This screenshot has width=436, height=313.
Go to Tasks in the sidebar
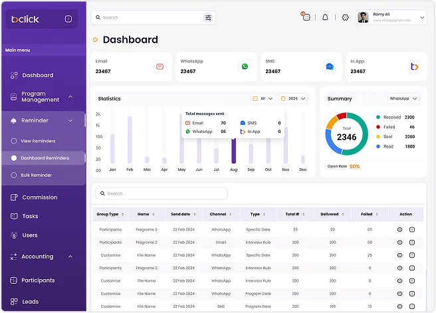[x=30, y=216]
